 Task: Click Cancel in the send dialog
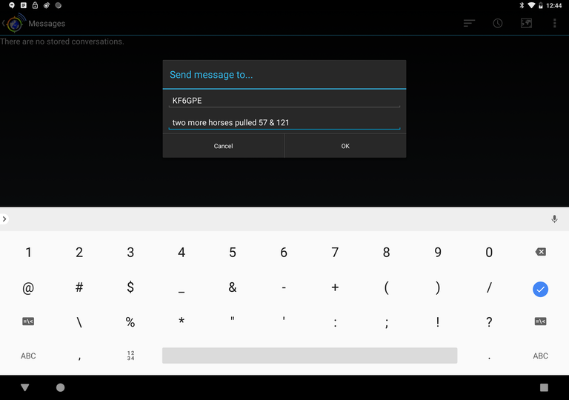pyautogui.click(x=223, y=146)
